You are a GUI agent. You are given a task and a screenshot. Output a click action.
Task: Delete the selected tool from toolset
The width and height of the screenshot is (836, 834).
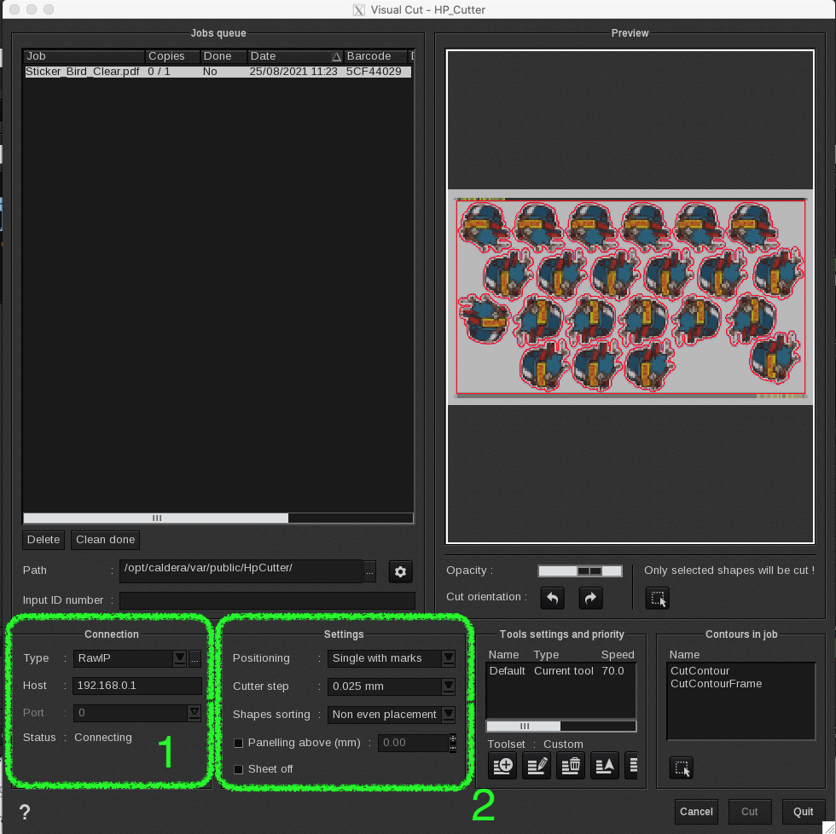(571, 766)
